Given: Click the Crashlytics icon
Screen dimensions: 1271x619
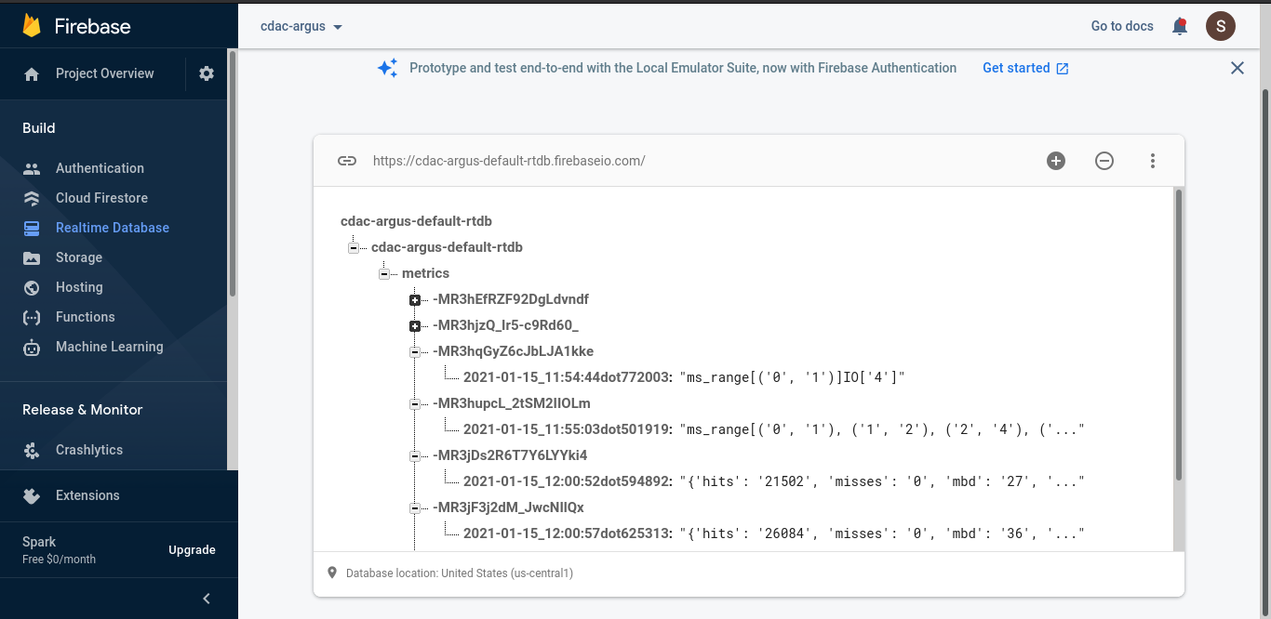Looking at the screenshot, I should pyautogui.click(x=32, y=451).
